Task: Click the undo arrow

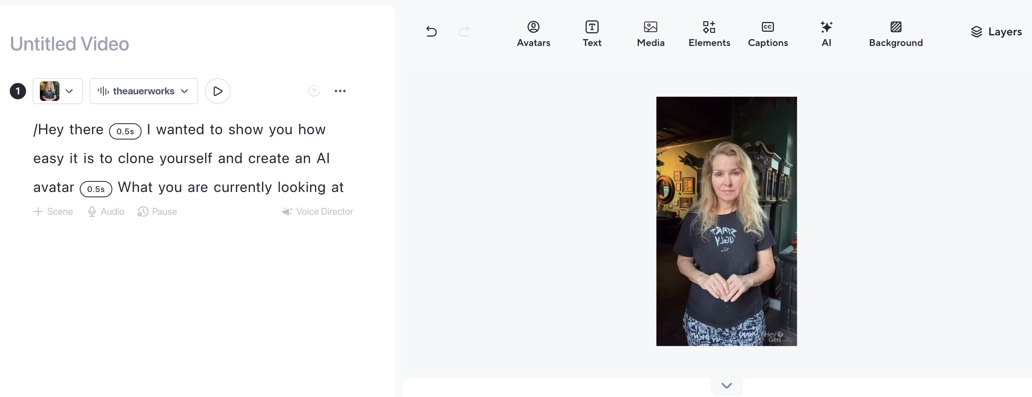Action: click(x=431, y=31)
